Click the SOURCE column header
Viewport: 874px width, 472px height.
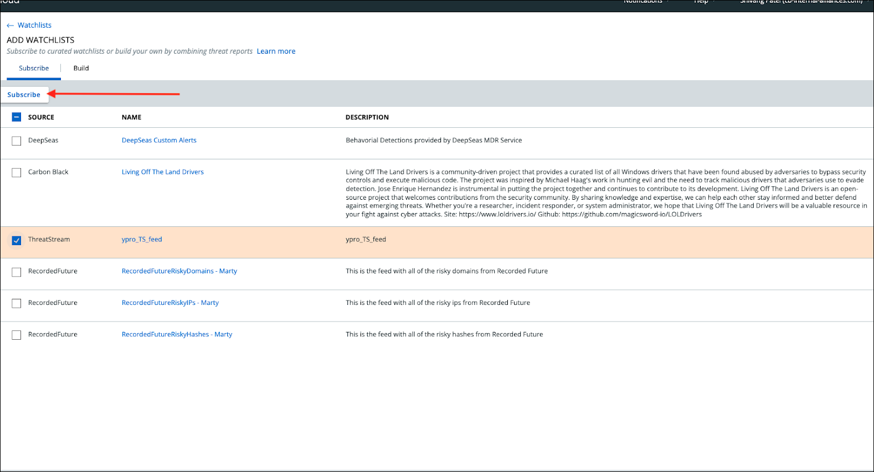pos(41,117)
